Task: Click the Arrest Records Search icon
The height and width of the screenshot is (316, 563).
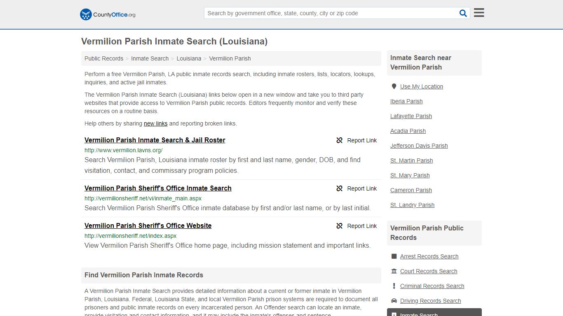Action: [394, 256]
